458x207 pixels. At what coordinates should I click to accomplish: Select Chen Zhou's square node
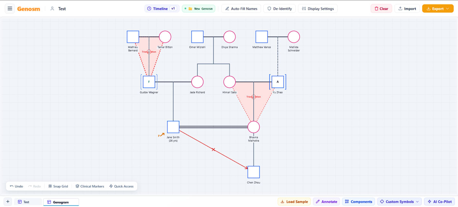tap(253, 172)
